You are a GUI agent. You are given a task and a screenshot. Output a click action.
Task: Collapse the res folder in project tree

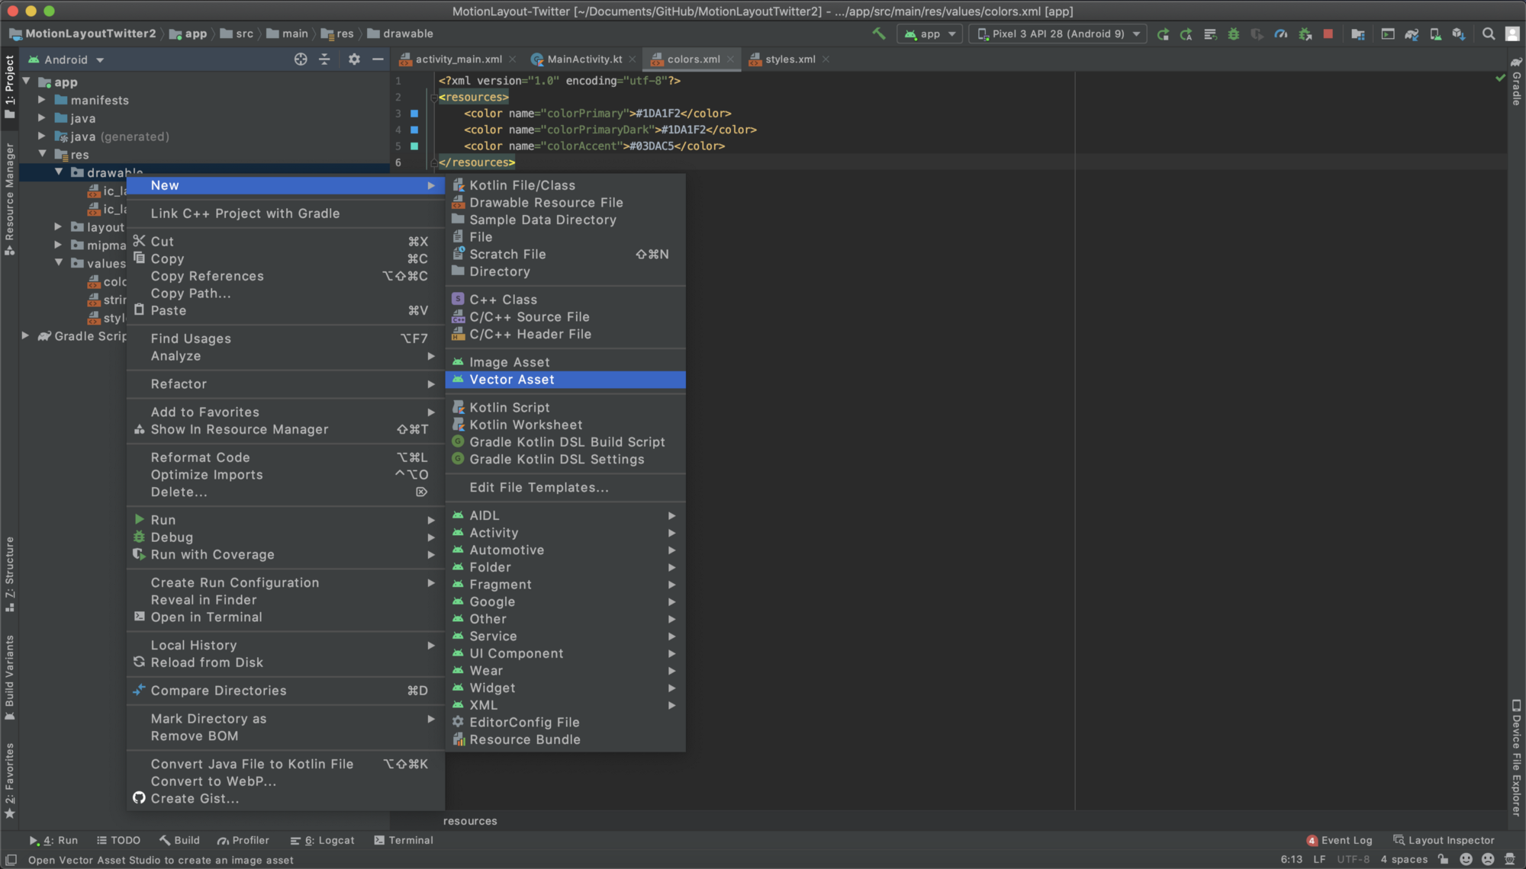click(x=43, y=155)
